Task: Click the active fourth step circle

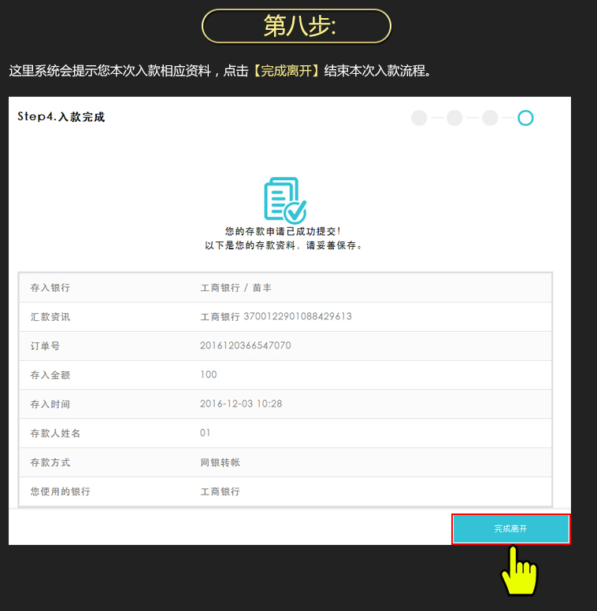Action: [525, 118]
